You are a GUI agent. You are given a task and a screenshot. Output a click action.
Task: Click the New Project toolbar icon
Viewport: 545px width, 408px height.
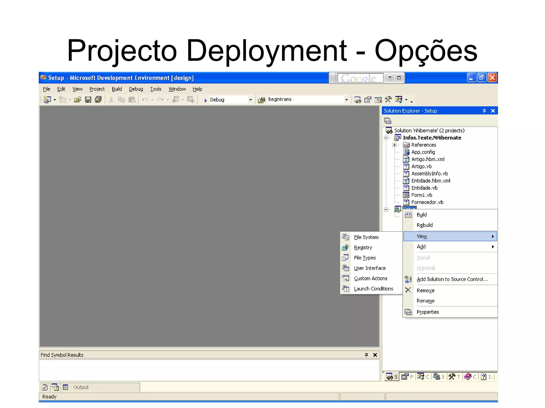(x=47, y=100)
